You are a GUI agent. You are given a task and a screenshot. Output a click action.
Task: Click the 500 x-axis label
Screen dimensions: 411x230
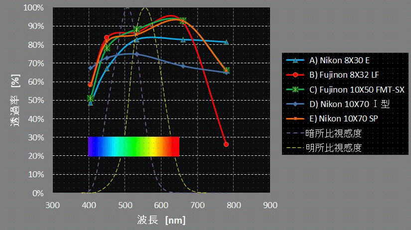click(125, 205)
